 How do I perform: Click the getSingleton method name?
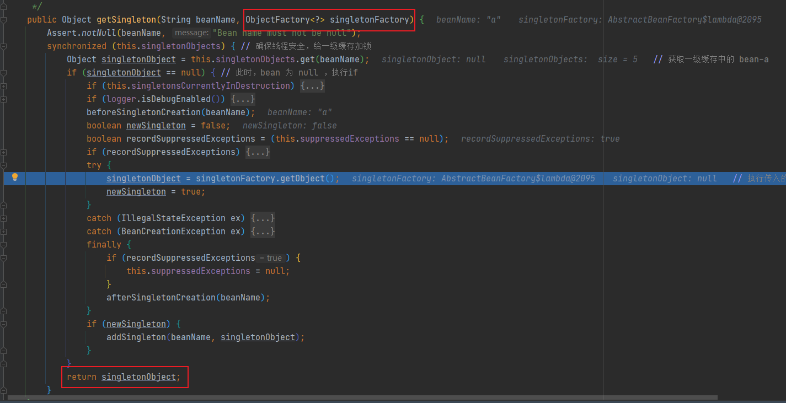(x=126, y=20)
